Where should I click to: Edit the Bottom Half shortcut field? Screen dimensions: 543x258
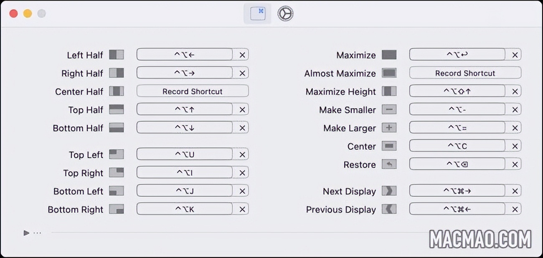pos(185,128)
